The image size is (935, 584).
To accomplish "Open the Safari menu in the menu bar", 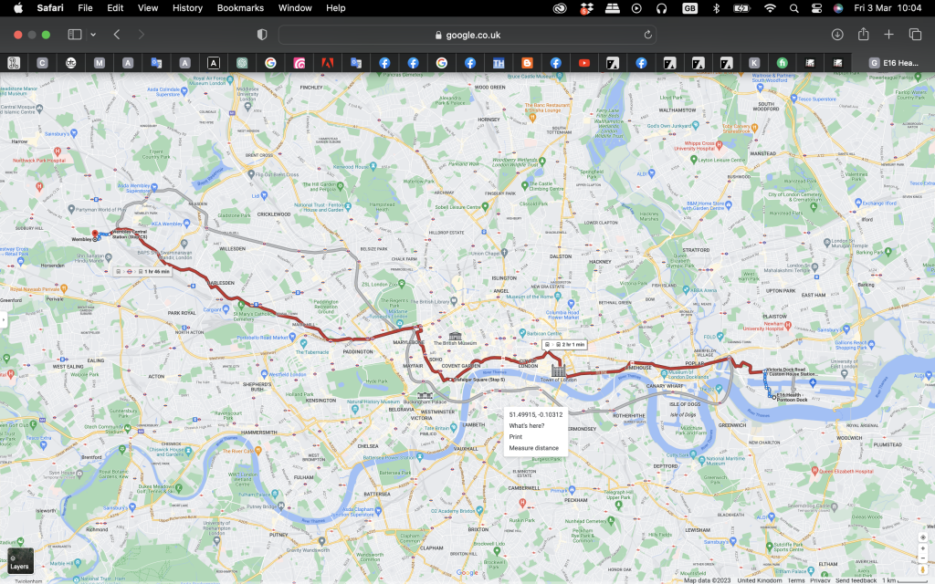I will pos(50,7).
